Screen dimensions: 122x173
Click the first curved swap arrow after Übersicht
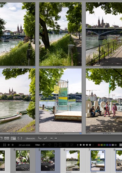pyautogui.click(x=40, y=138)
